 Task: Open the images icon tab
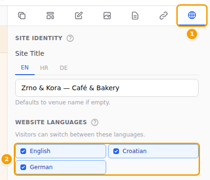pyautogui.click(x=107, y=16)
